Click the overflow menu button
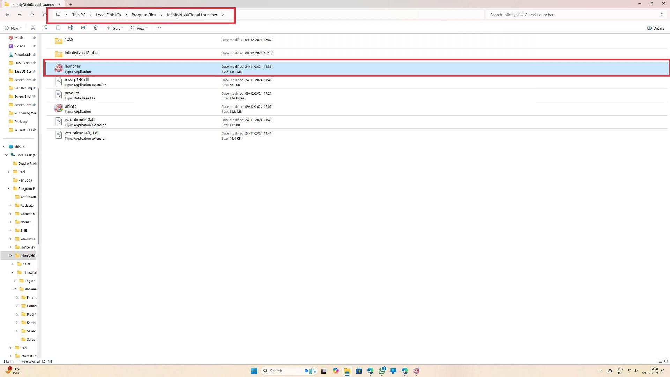The width and height of the screenshot is (670, 377). [x=158, y=28]
